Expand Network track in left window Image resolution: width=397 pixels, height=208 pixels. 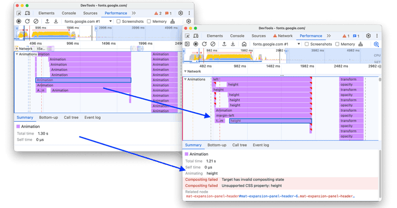(x=17, y=48)
